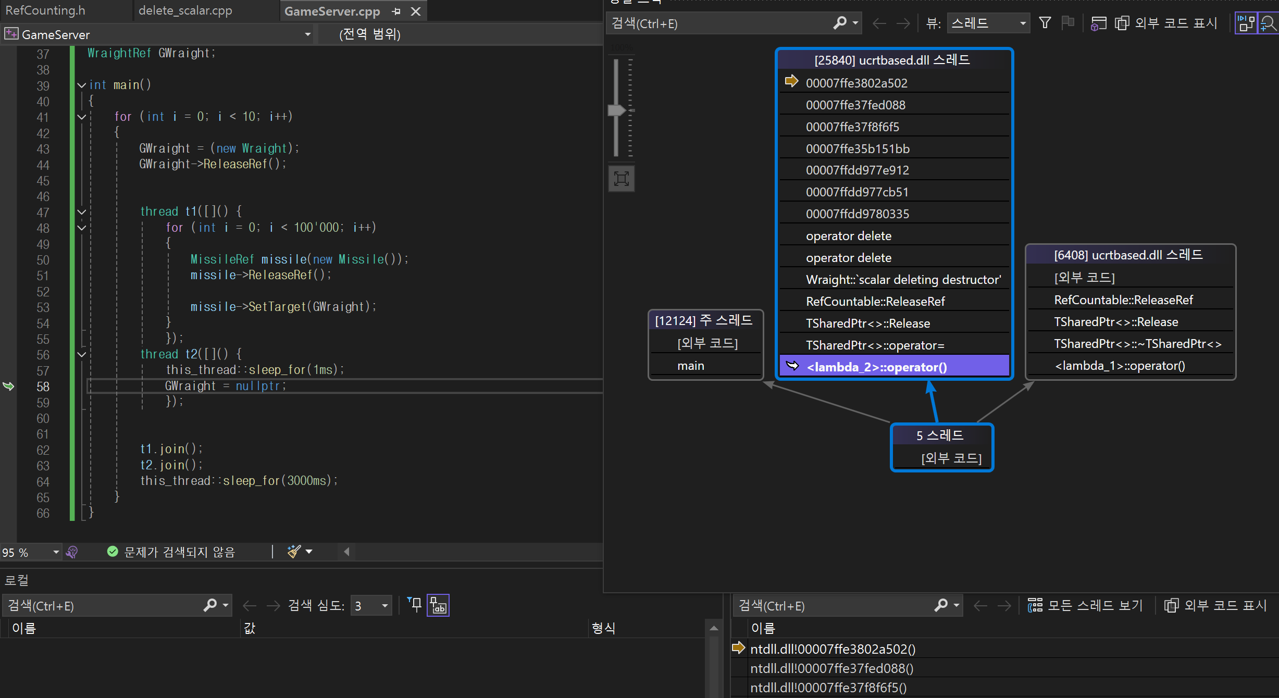Click the 이름 header in call stack
Viewport: 1279px width, 698px height.
pos(763,629)
